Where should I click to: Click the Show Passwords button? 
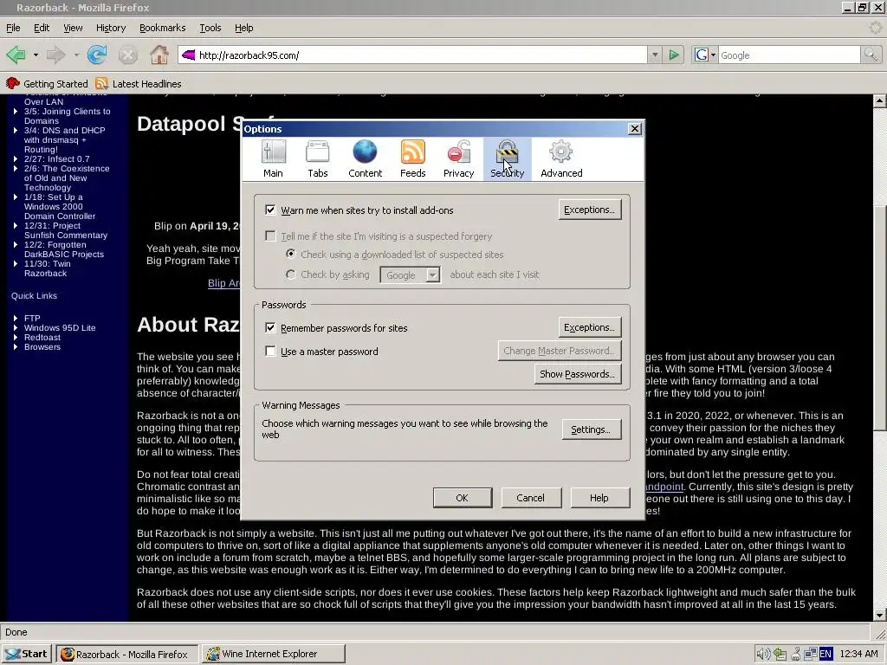click(x=577, y=374)
